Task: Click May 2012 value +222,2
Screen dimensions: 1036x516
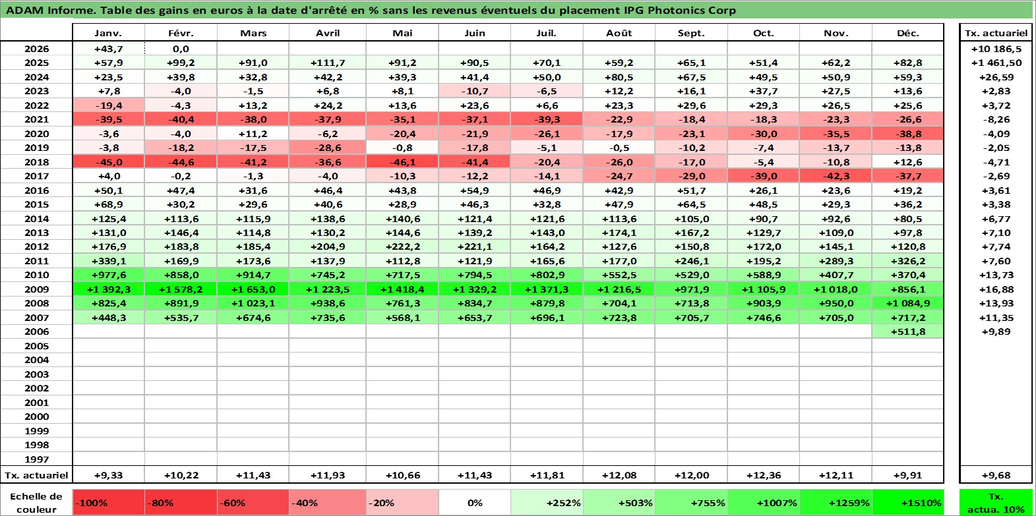Action: point(402,246)
